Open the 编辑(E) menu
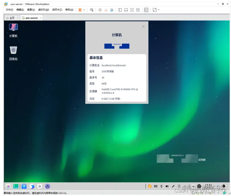Image resolution: width=231 pixels, height=196 pixels. point(20,10)
